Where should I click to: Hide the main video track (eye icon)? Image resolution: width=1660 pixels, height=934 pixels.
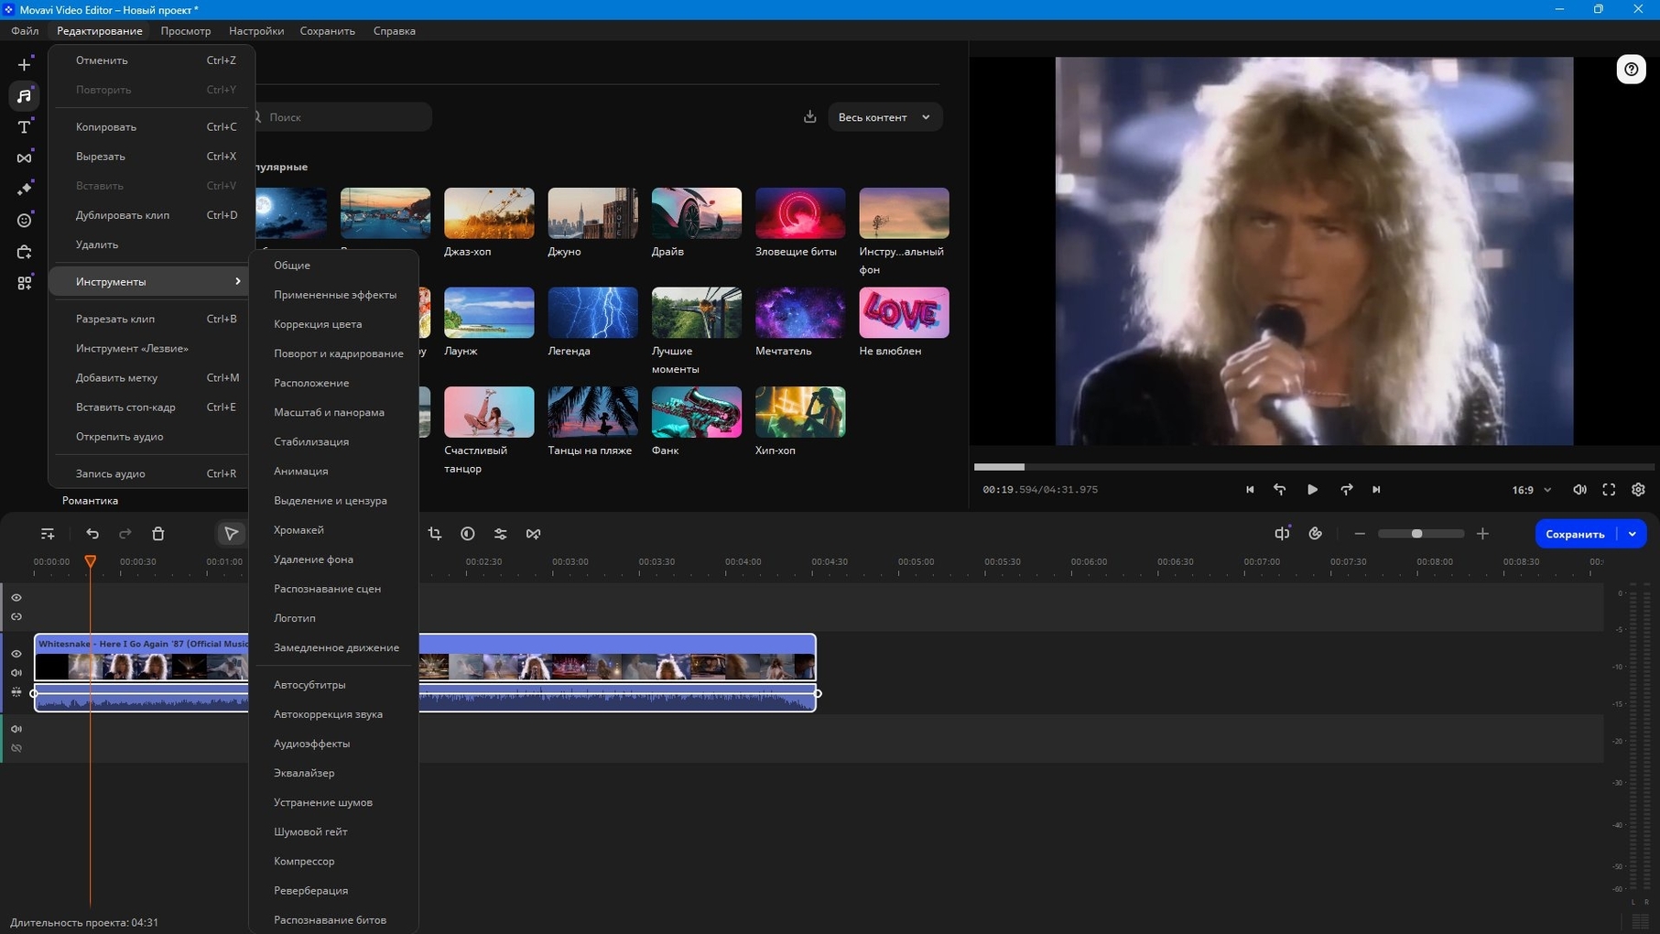point(16,654)
